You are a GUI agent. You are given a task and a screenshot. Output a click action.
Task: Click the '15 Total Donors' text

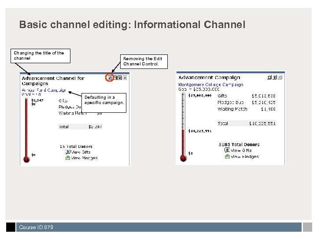(76, 147)
